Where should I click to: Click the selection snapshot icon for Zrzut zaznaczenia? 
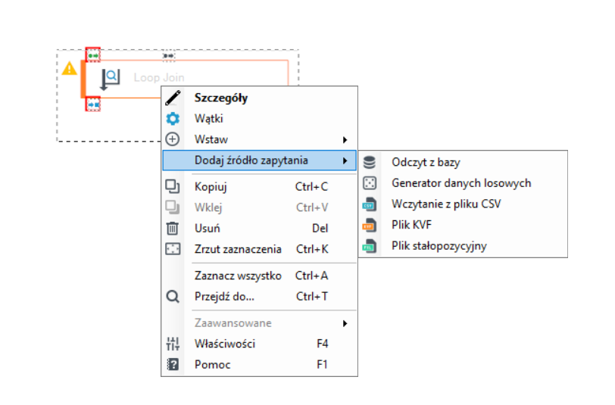click(x=173, y=249)
